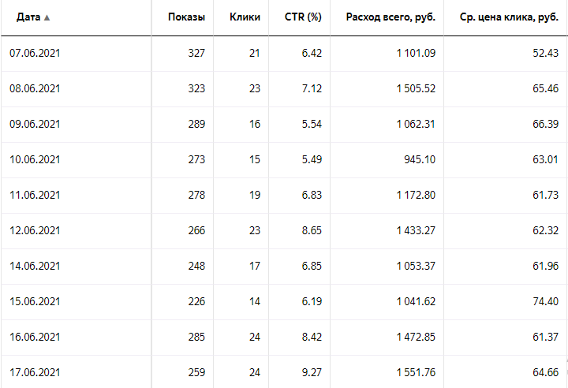The width and height of the screenshot is (568, 388).
Task: Click the date 10.06.2021
Action: point(35,159)
